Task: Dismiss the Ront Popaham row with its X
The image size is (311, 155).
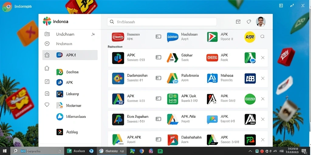Action: pyautogui.click(x=263, y=119)
